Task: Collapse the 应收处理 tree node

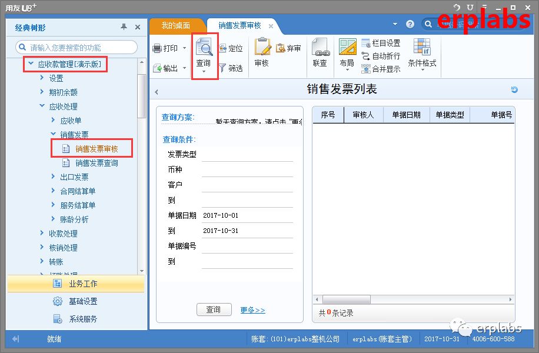Action: pos(42,106)
